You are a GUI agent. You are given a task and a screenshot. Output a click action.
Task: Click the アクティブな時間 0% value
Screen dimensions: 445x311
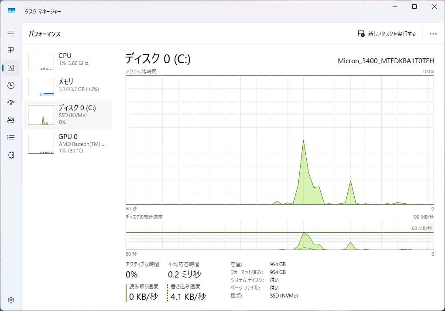132,274
